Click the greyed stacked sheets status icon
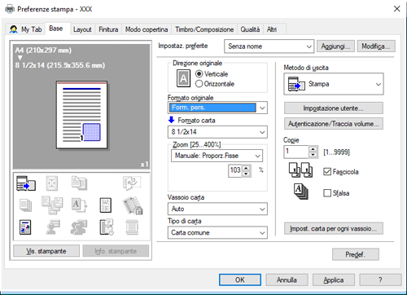Viewport: 407px width, 295px height. pos(25,205)
